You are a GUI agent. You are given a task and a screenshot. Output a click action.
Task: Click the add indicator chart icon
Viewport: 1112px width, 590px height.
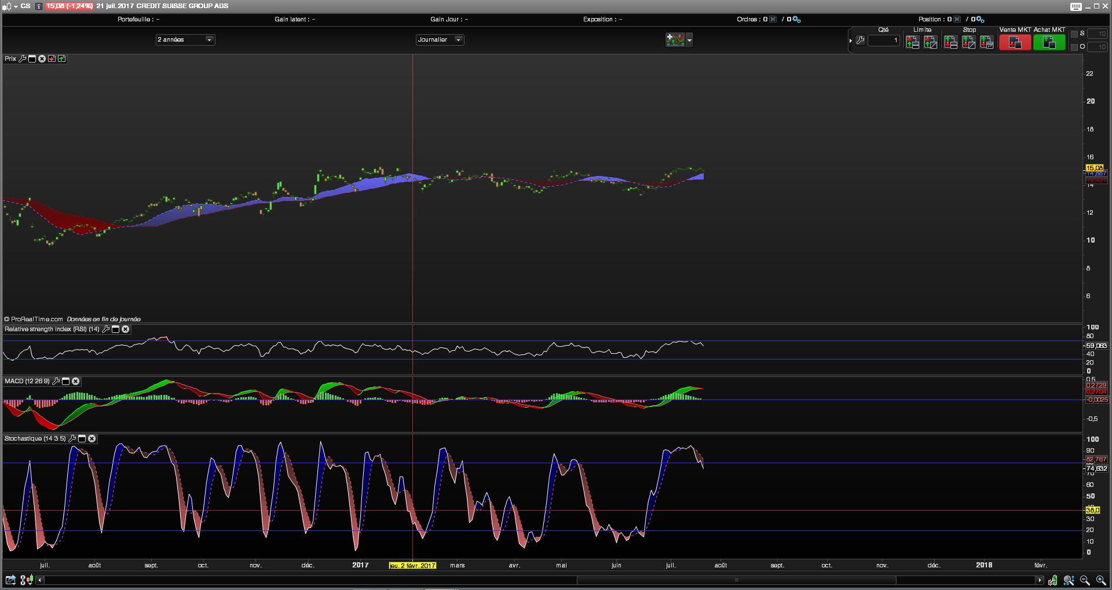click(x=675, y=40)
